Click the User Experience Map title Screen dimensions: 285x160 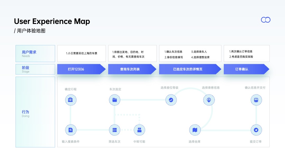pos(52,21)
